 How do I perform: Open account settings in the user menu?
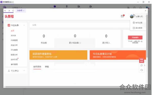138,23
